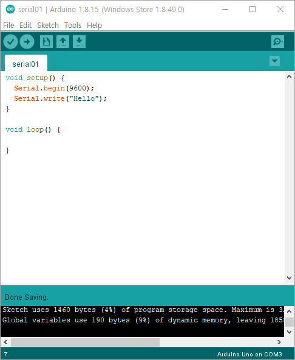Click the Done Saving. status message

coord(26,297)
